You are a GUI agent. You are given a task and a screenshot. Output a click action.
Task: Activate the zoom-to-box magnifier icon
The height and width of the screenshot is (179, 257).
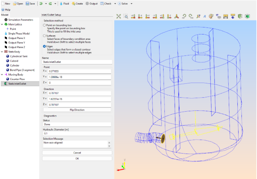pyautogui.click(x=126, y=17)
